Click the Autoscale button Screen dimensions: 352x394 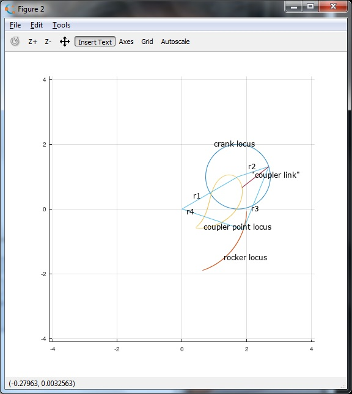175,42
